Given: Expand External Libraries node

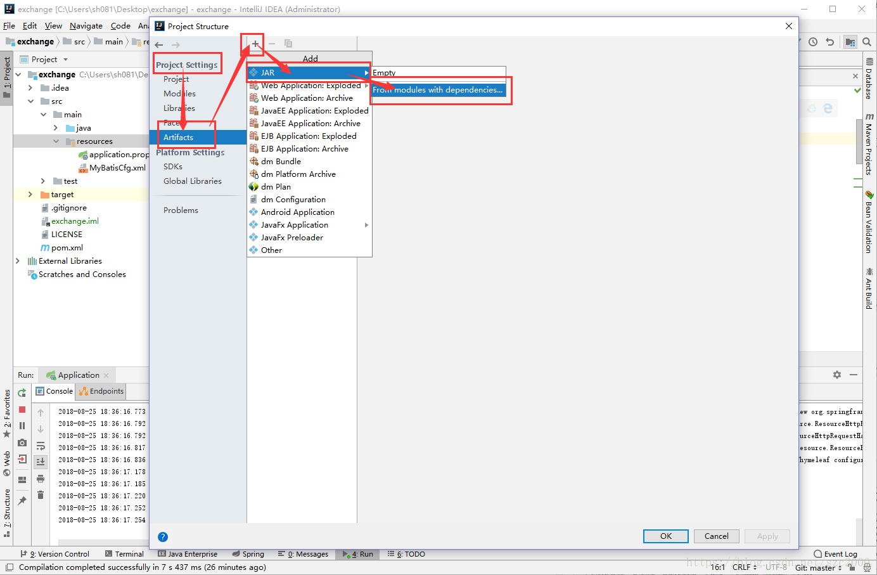Looking at the screenshot, I should point(18,261).
